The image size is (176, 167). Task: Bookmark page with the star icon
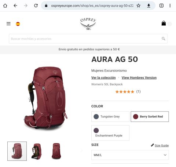pyautogui.click(x=139, y=6)
